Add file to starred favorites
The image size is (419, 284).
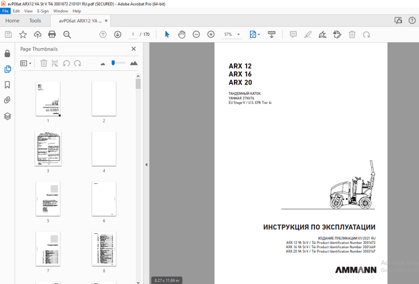click(23, 34)
